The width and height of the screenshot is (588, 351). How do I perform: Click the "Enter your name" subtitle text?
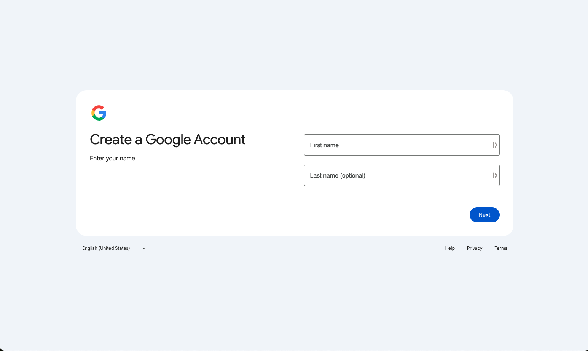112,158
